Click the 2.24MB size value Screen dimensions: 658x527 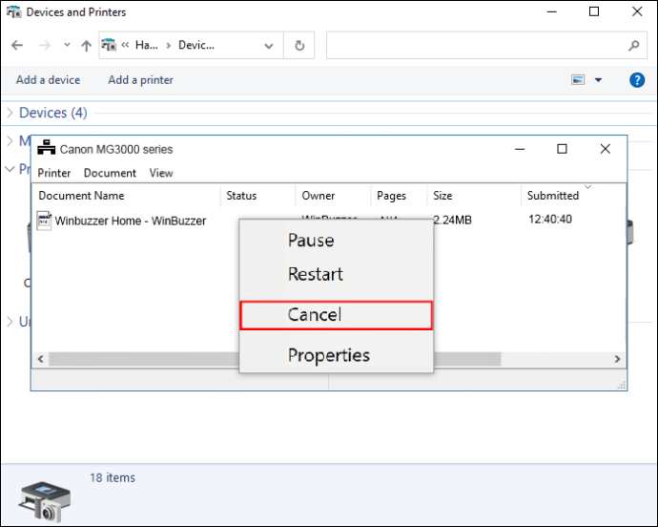click(x=452, y=220)
